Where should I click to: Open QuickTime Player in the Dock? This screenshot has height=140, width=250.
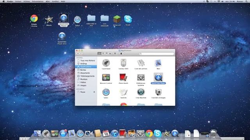(175, 133)
